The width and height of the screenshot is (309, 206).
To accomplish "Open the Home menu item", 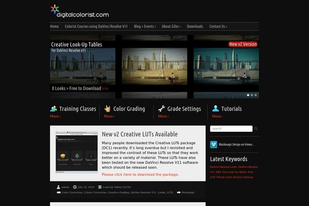I will click(x=55, y=26).
